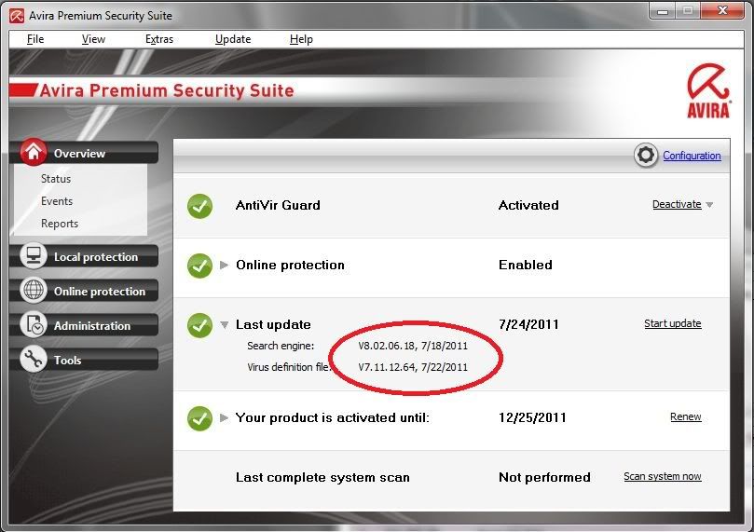
Task: Expand the product activation details
Action: coord(224,418)
